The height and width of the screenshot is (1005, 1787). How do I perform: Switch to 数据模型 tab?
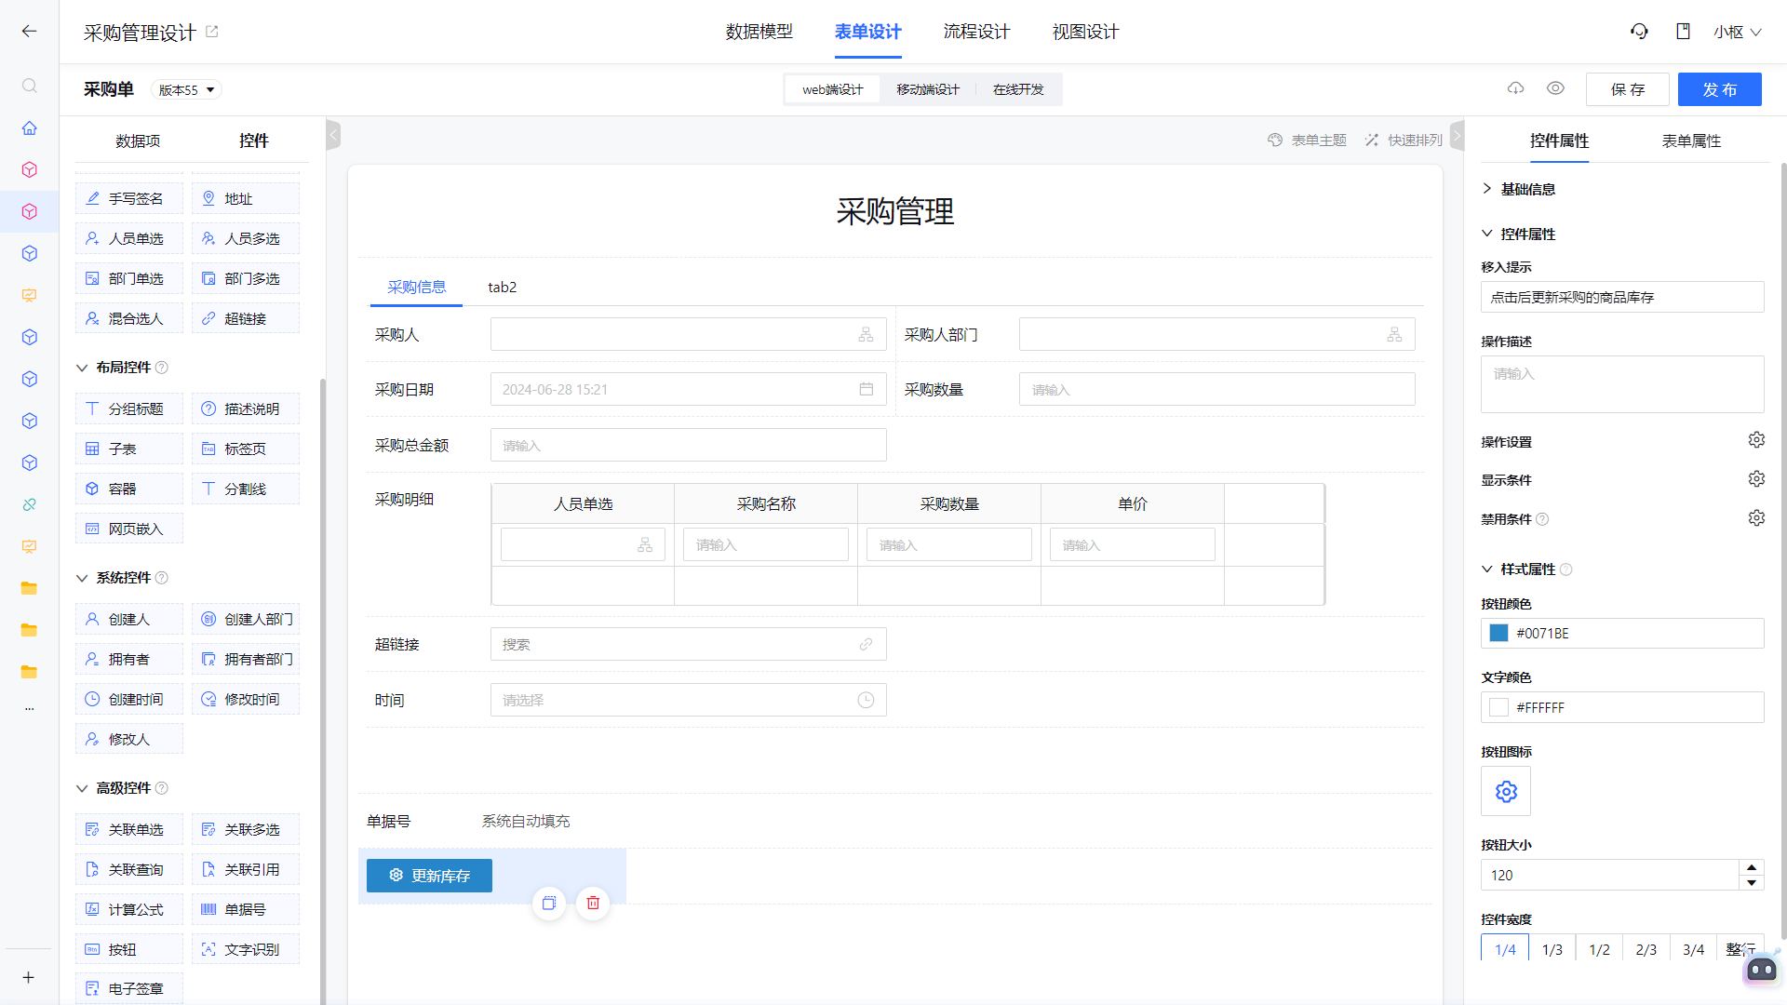point(759,32)
